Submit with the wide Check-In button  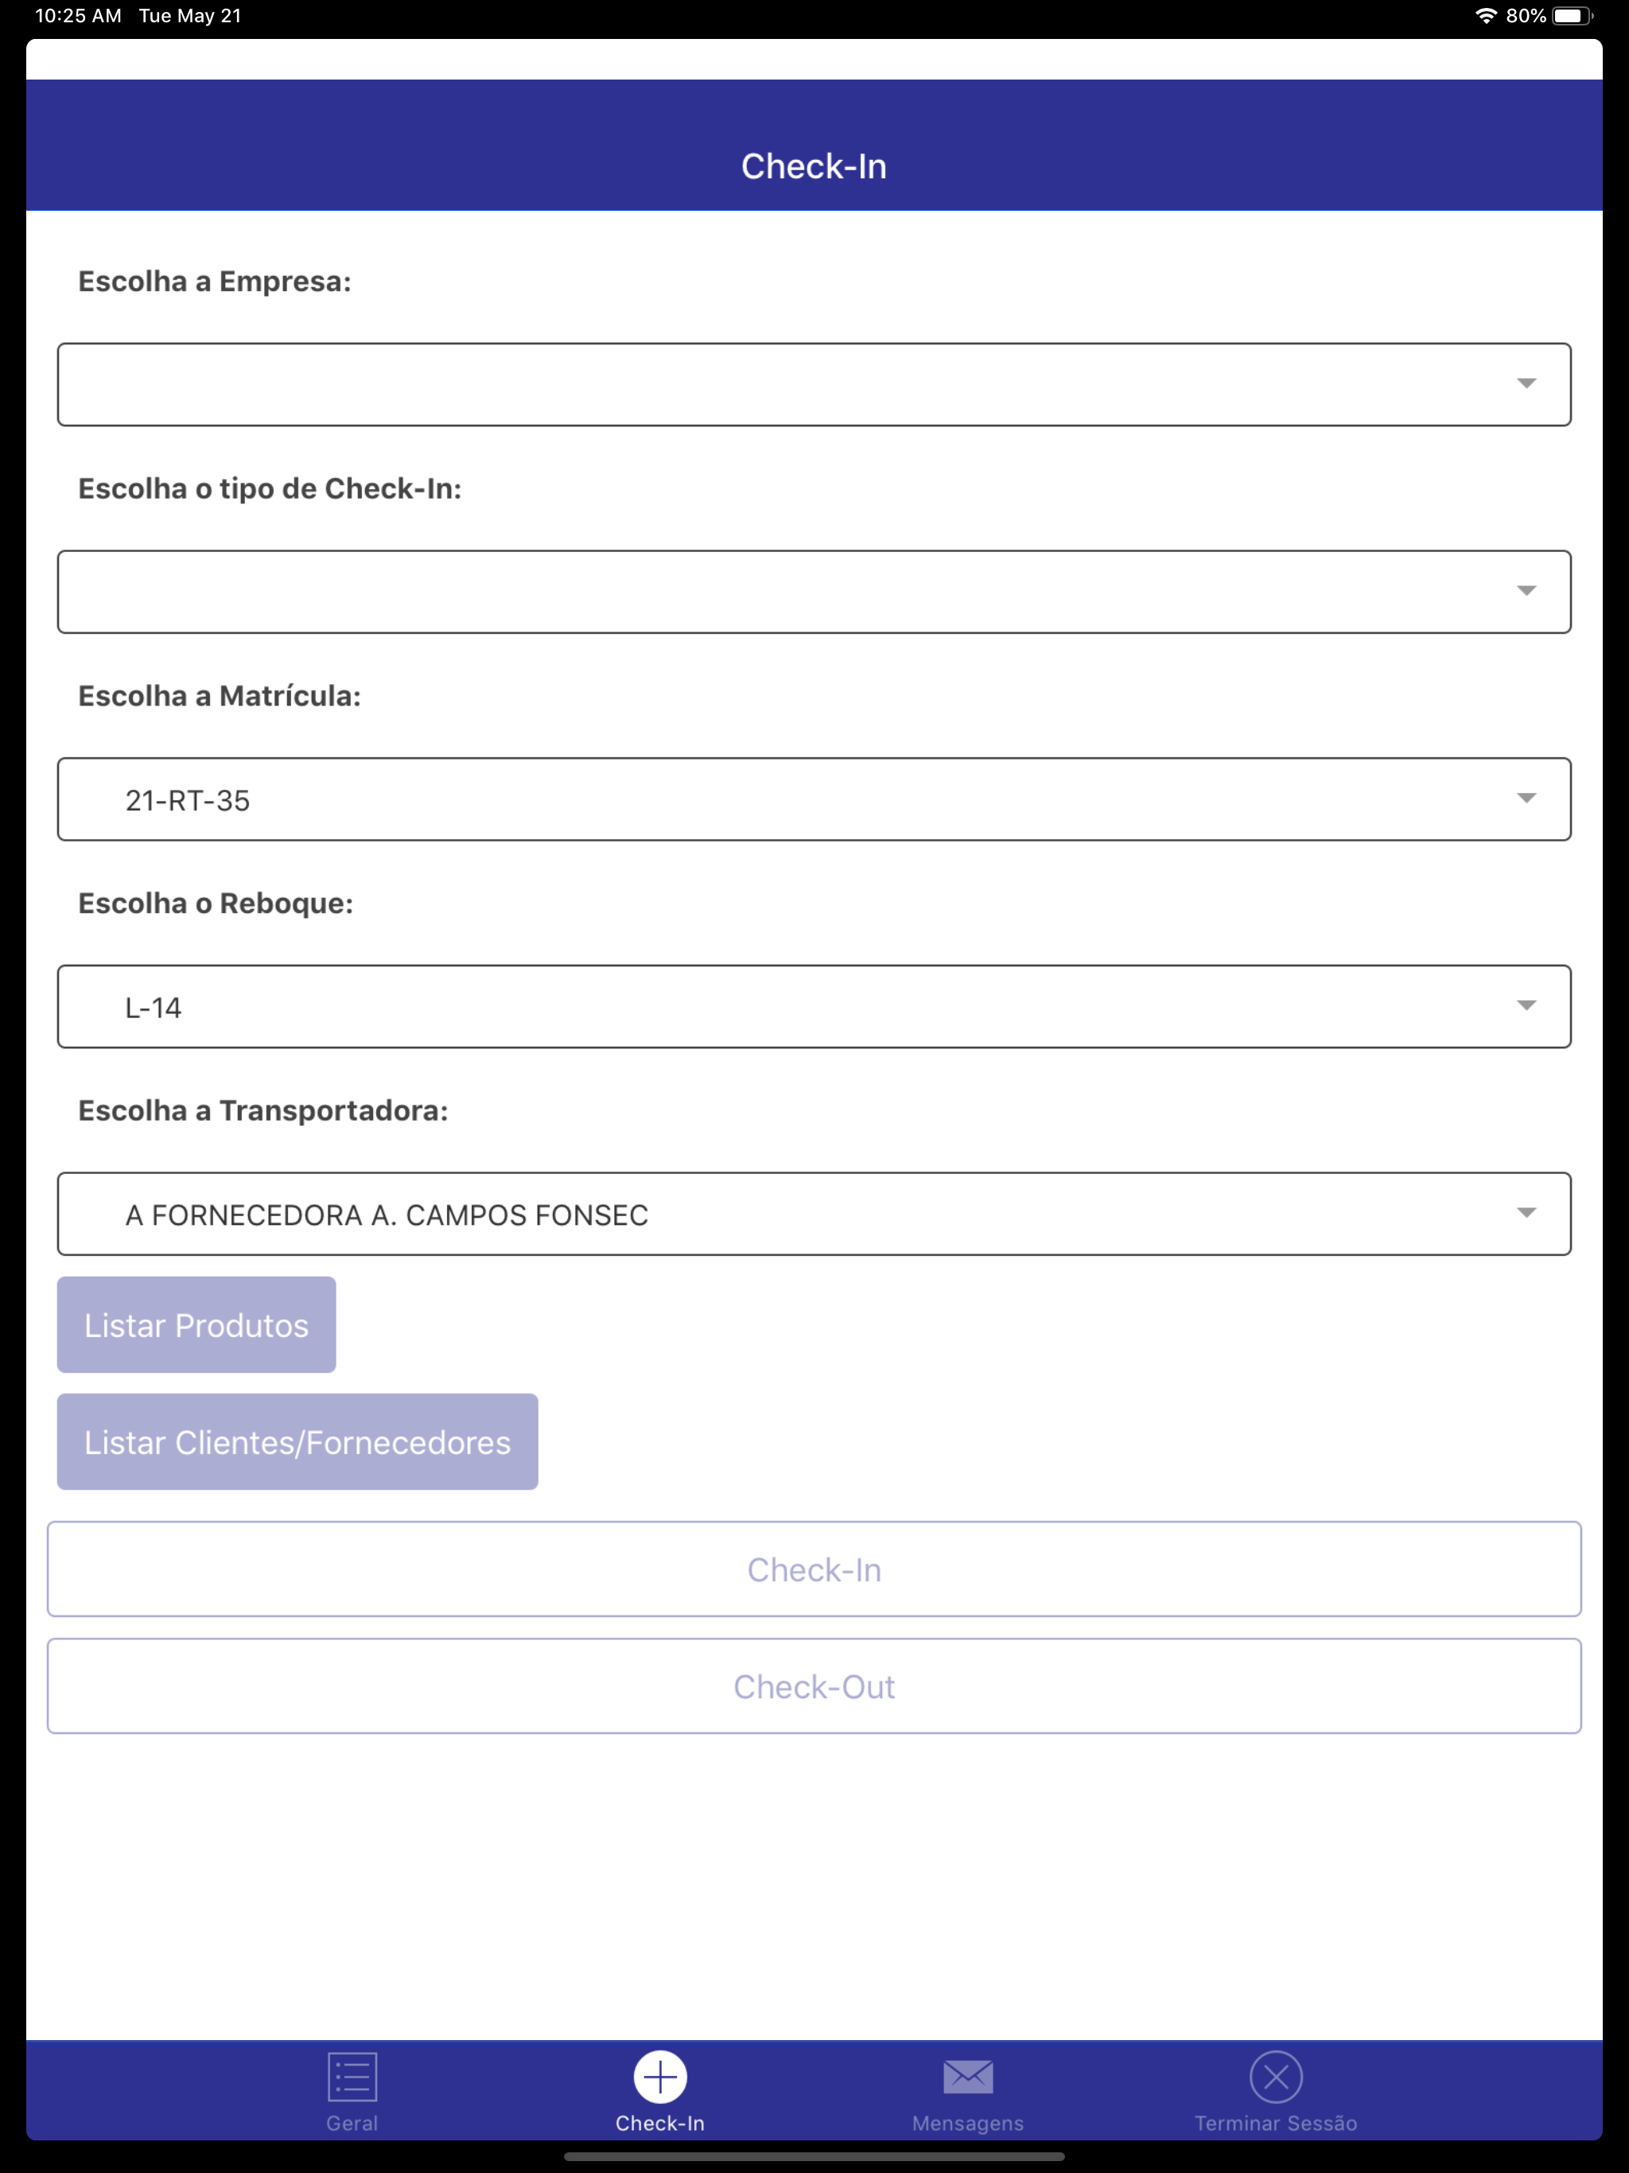(x=814, y=1569)
